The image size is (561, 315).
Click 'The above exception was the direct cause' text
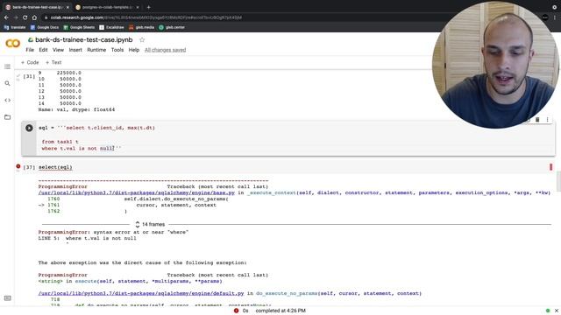click(142, 262)
